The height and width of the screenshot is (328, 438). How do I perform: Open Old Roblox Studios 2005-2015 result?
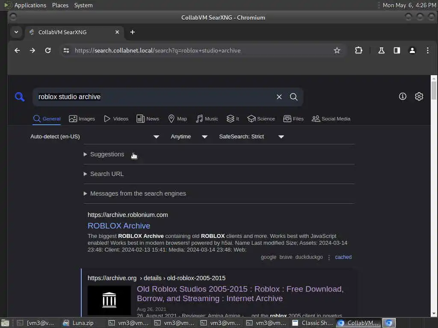[240, 294]
